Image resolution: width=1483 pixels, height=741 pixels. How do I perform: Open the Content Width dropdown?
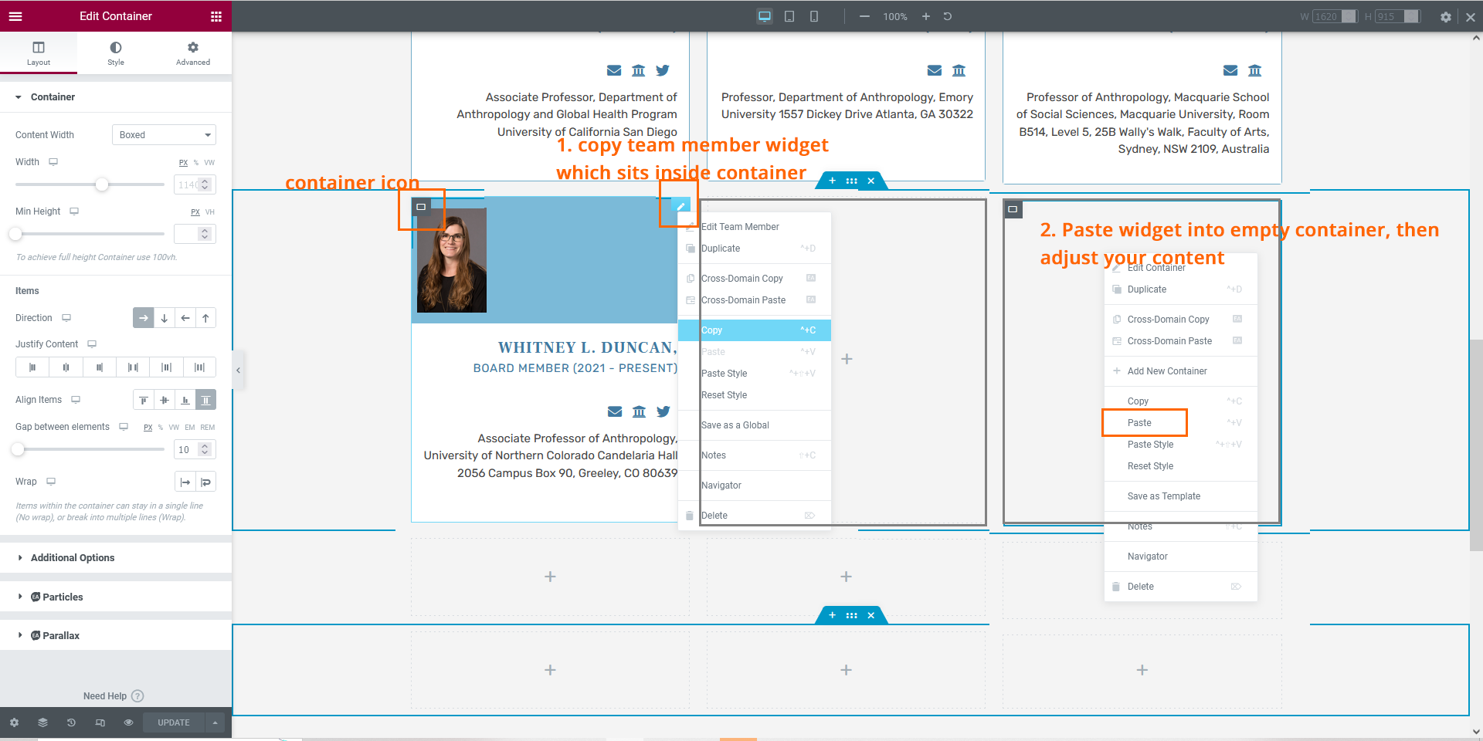click(164, 135)
